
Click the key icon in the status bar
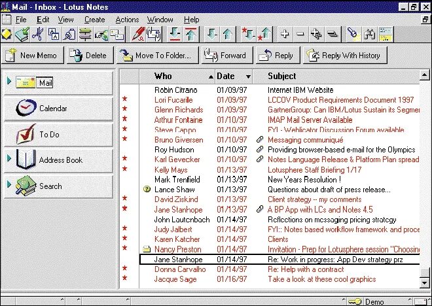(x=355, y=301)
